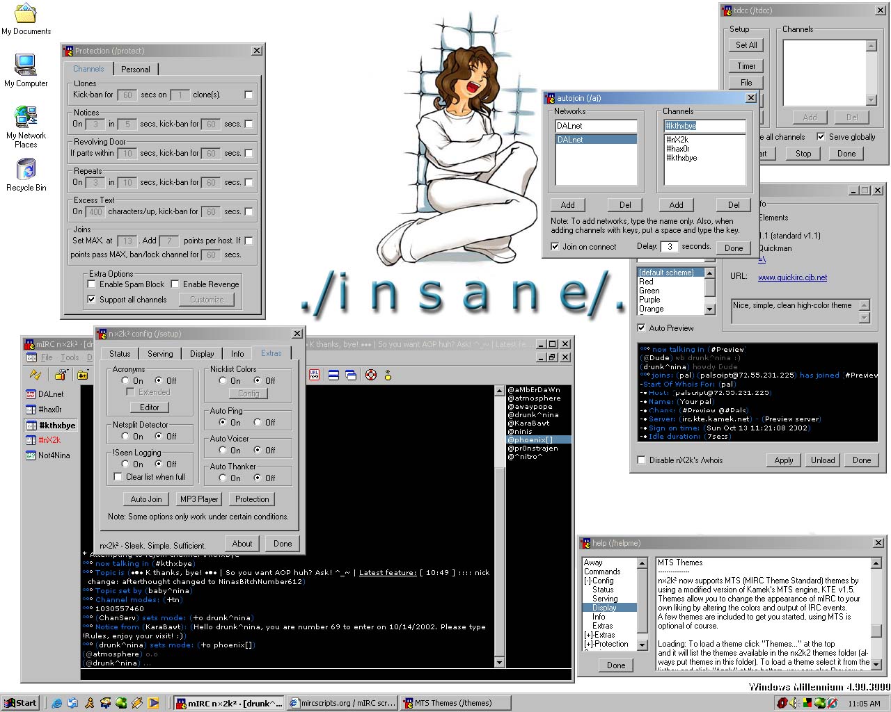Toggle Join on connect checkbox
This screenshot has width=891, height=712.
click(555, 246)
